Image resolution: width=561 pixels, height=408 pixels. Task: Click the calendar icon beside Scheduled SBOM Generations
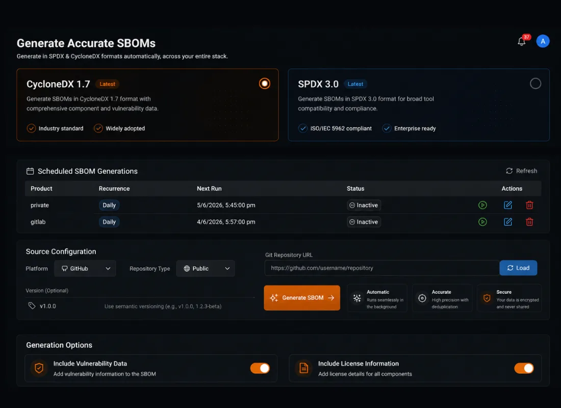pos(30,171)
